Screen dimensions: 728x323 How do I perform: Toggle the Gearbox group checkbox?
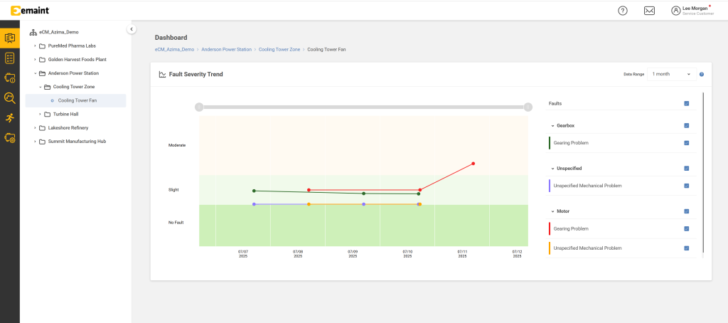(x=686, y=125)
